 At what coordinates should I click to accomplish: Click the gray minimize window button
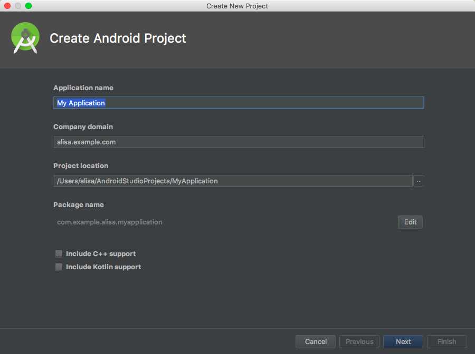(x=18, y=6)
